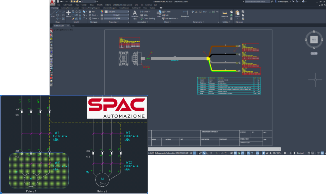Toggle snap mode in status bar
The image size is (326, 194).
tap(195, 153)
